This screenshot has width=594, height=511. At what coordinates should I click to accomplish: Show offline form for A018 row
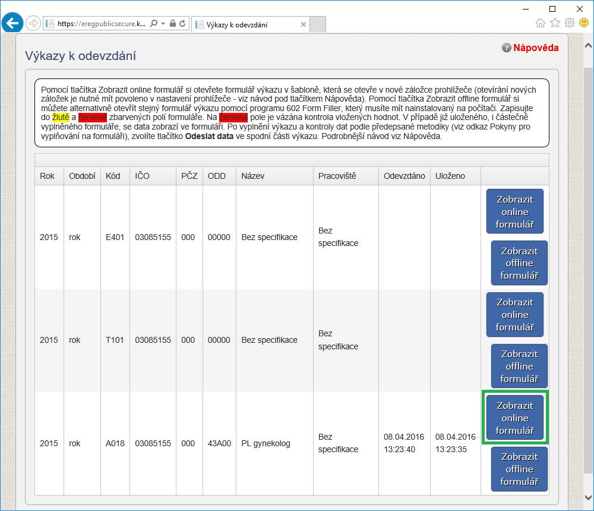coord(519,469)
